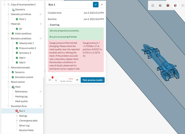
Task: Select the red solid cube selection mode
Action: (168, 5)
